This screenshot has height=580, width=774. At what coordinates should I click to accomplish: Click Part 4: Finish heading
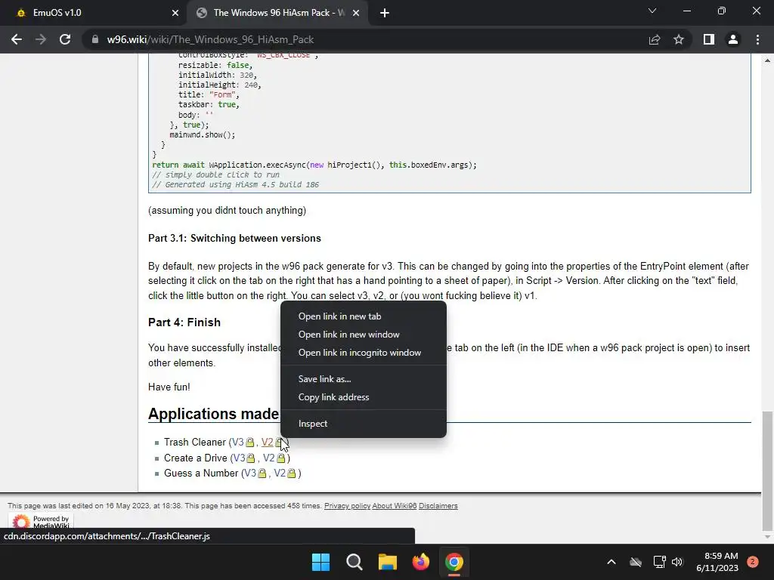coord(184,322)
